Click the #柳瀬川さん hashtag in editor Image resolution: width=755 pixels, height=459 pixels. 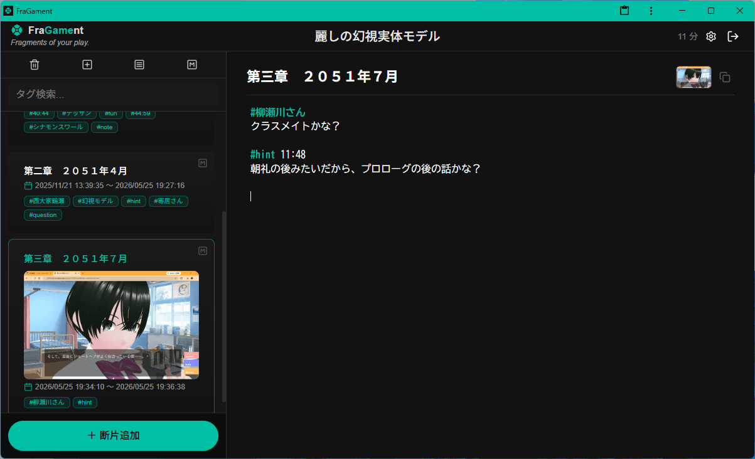pyautogui.click(x=278, y=112)
